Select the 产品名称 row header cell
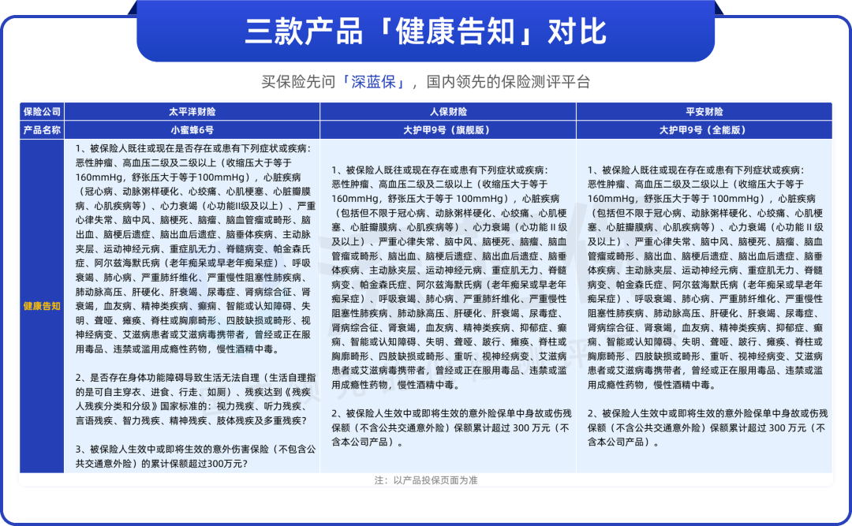Screen dimensions: 852x526 42,130
